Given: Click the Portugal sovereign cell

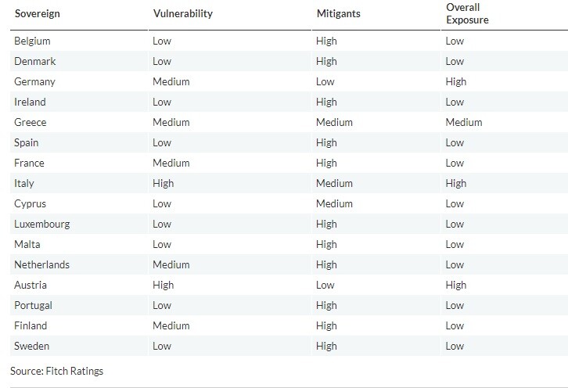Looking at the screenshot, I should (34, 305).
